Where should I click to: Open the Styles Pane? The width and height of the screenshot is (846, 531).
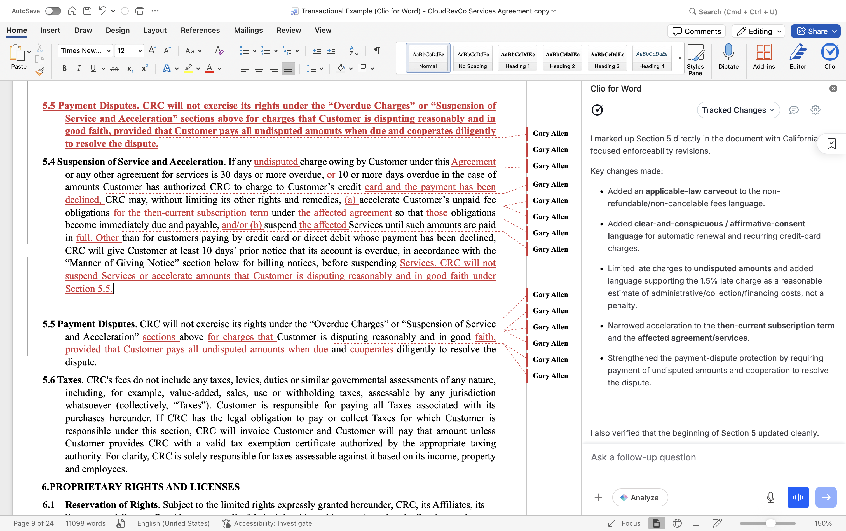(x=695, y=60)
